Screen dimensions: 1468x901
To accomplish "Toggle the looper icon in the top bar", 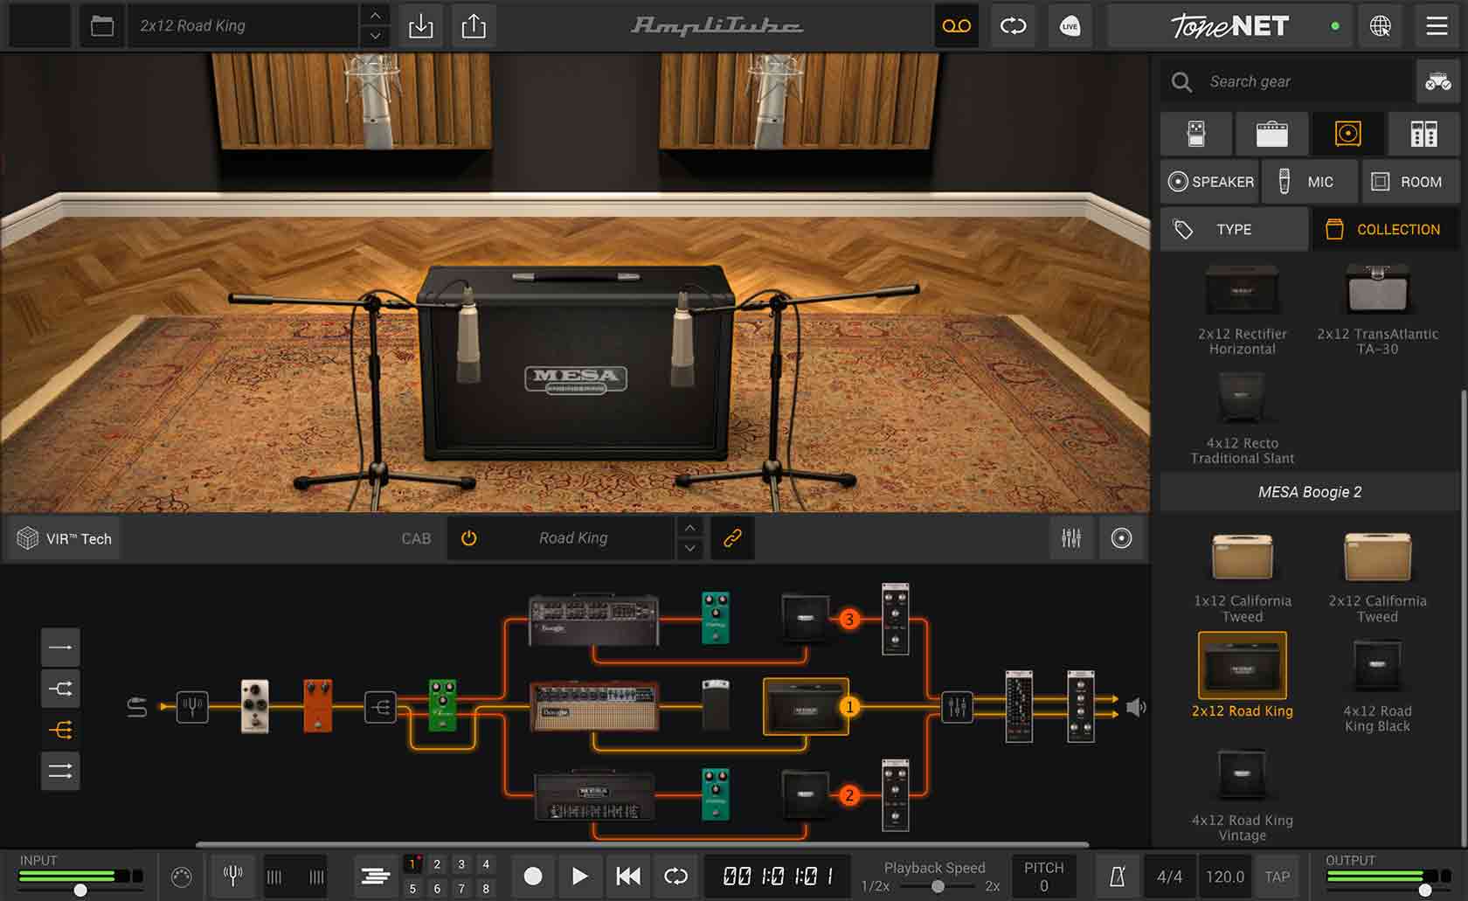I will tap(1014, 26).
